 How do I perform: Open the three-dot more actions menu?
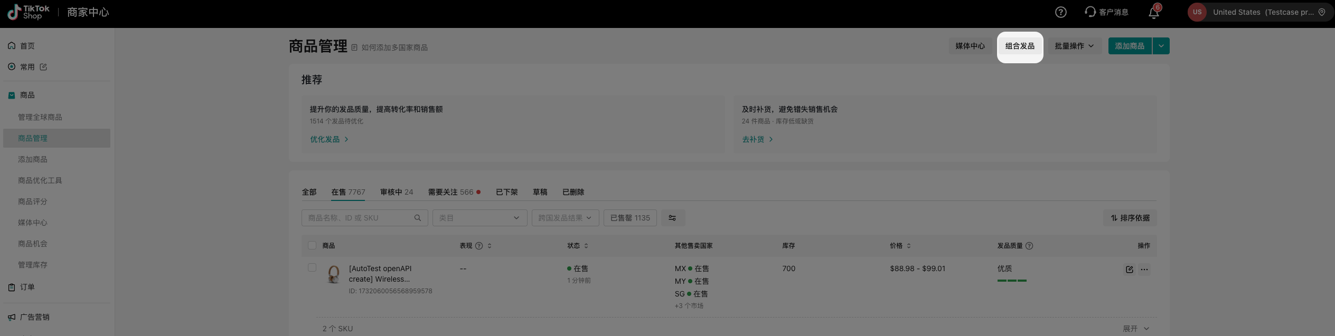(x=1144, y=270)
